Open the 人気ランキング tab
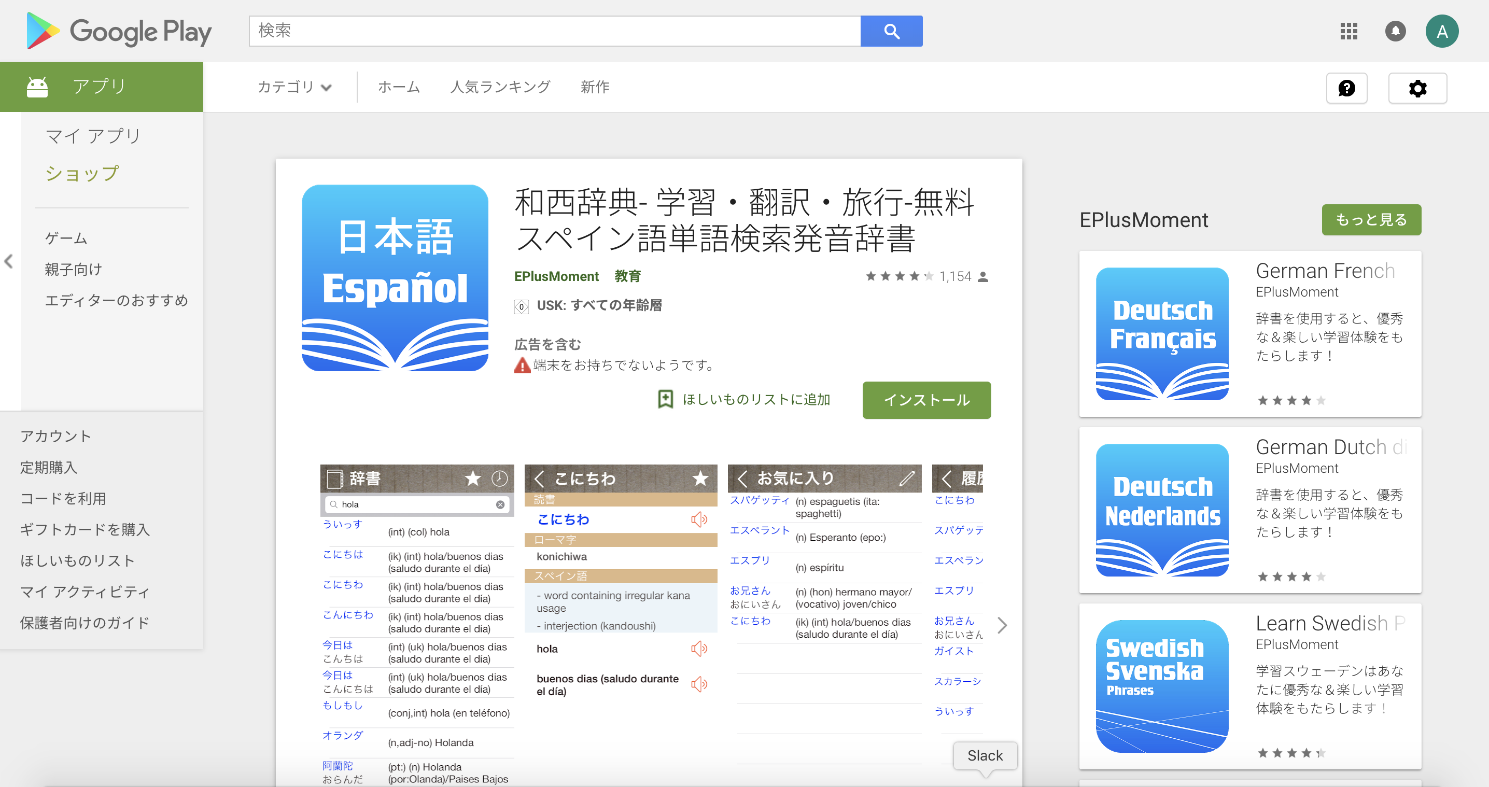Screen dimensions: 1489x787 pyautogui.click(x=500, y=87)
